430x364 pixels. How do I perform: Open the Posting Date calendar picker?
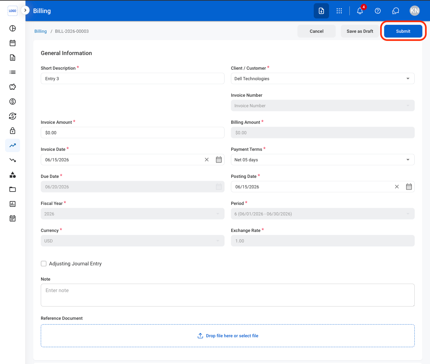click(409, 187)
